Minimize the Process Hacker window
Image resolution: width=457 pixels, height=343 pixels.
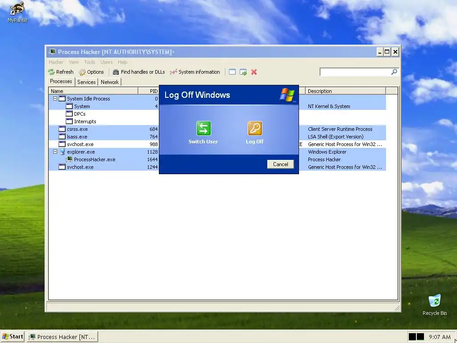[379, 52]
